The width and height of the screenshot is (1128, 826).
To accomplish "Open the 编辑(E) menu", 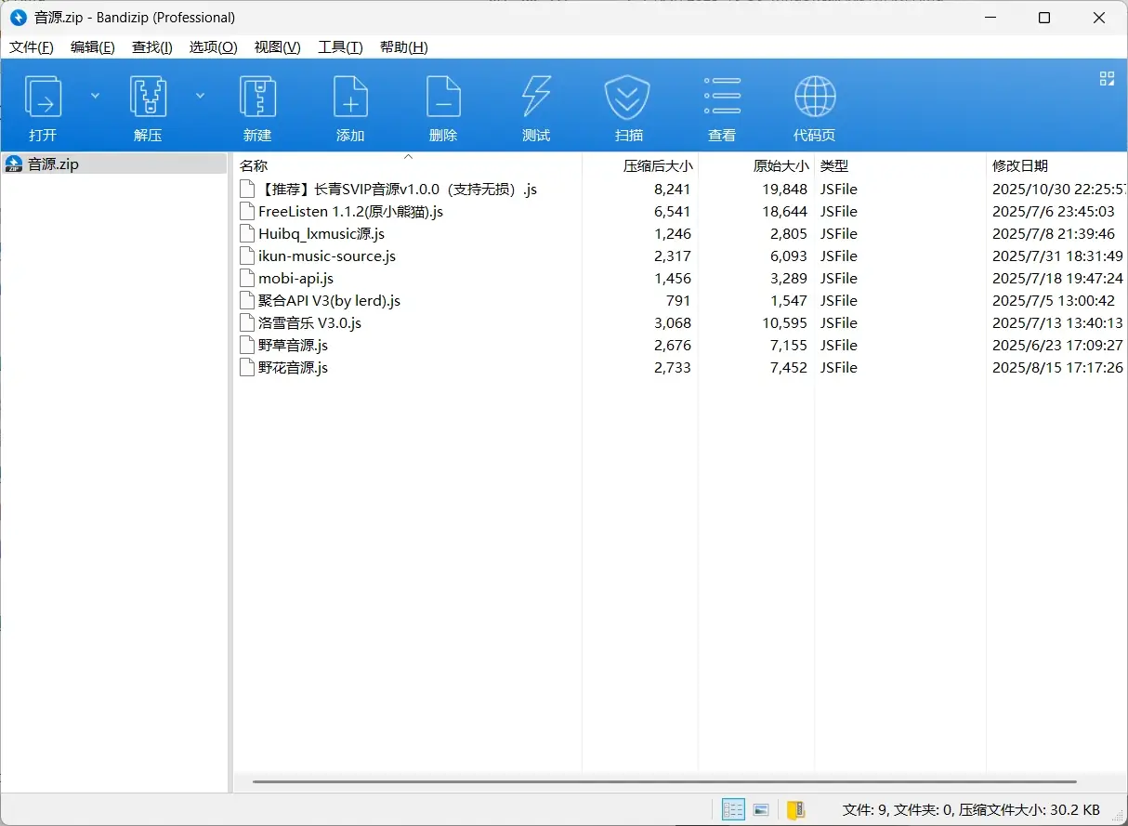I will pyautogui.click(x=93, y=47).
